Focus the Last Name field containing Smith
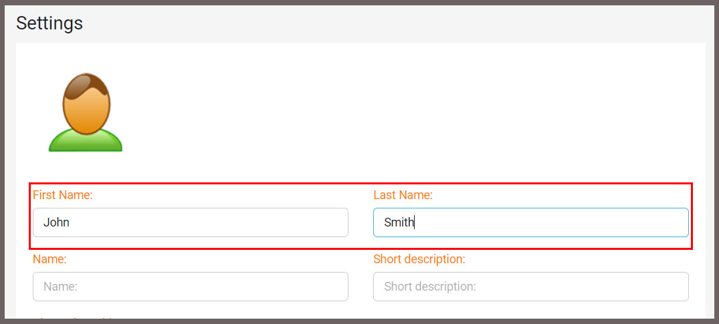This screenshot has width=719, height=324. click(x=530, y=222)
